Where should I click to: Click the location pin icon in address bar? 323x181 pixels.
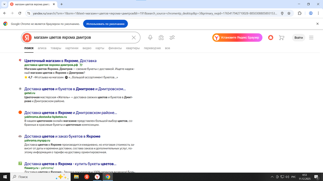[x=282, y=13]
